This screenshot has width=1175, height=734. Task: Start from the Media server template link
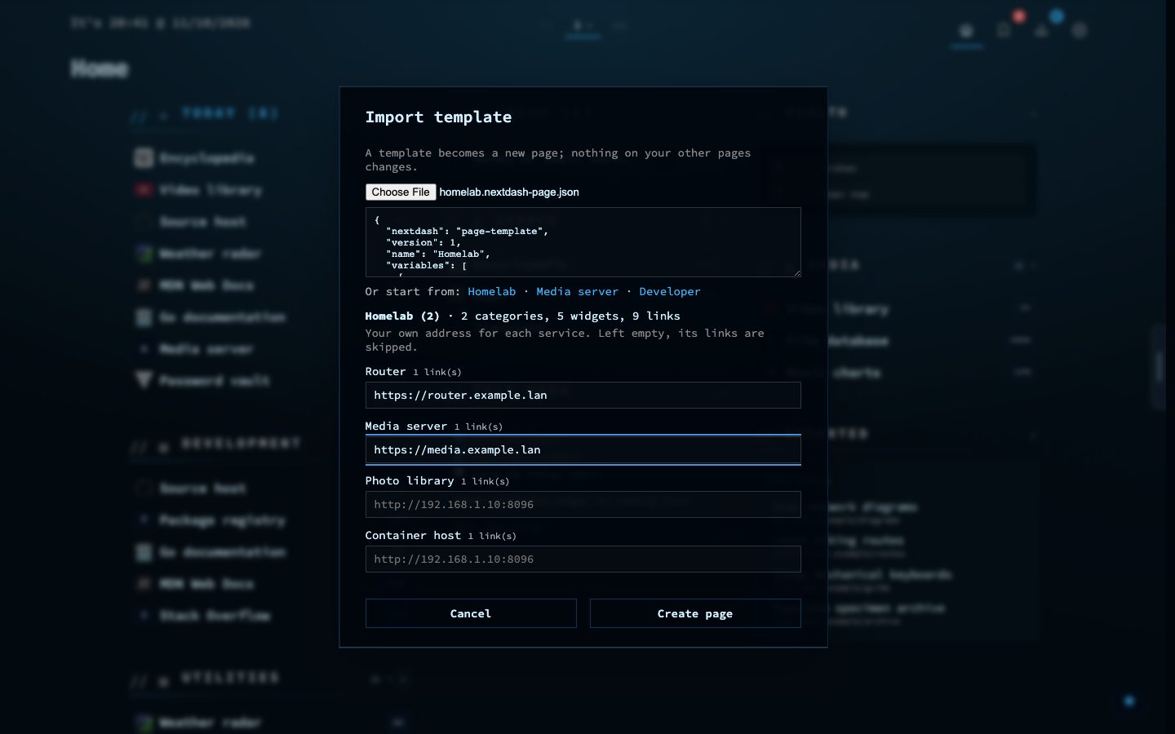pos(577,291)
